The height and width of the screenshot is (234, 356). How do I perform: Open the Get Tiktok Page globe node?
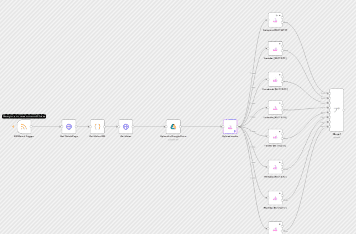pos(69,127)
